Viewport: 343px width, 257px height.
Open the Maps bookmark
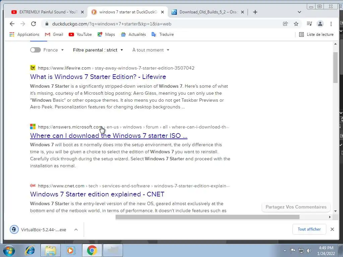[106, 34]
